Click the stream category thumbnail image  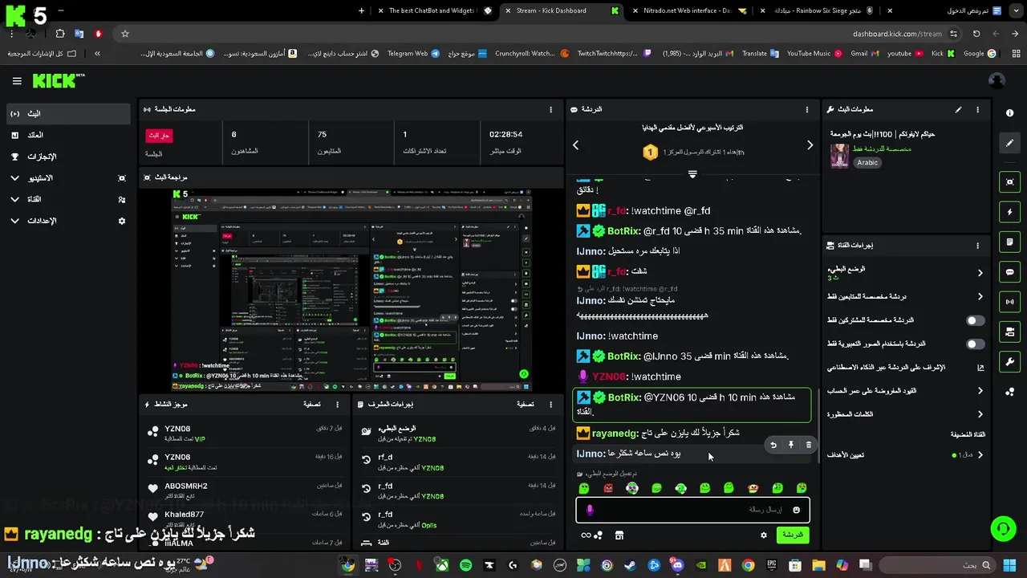(839, 156)
